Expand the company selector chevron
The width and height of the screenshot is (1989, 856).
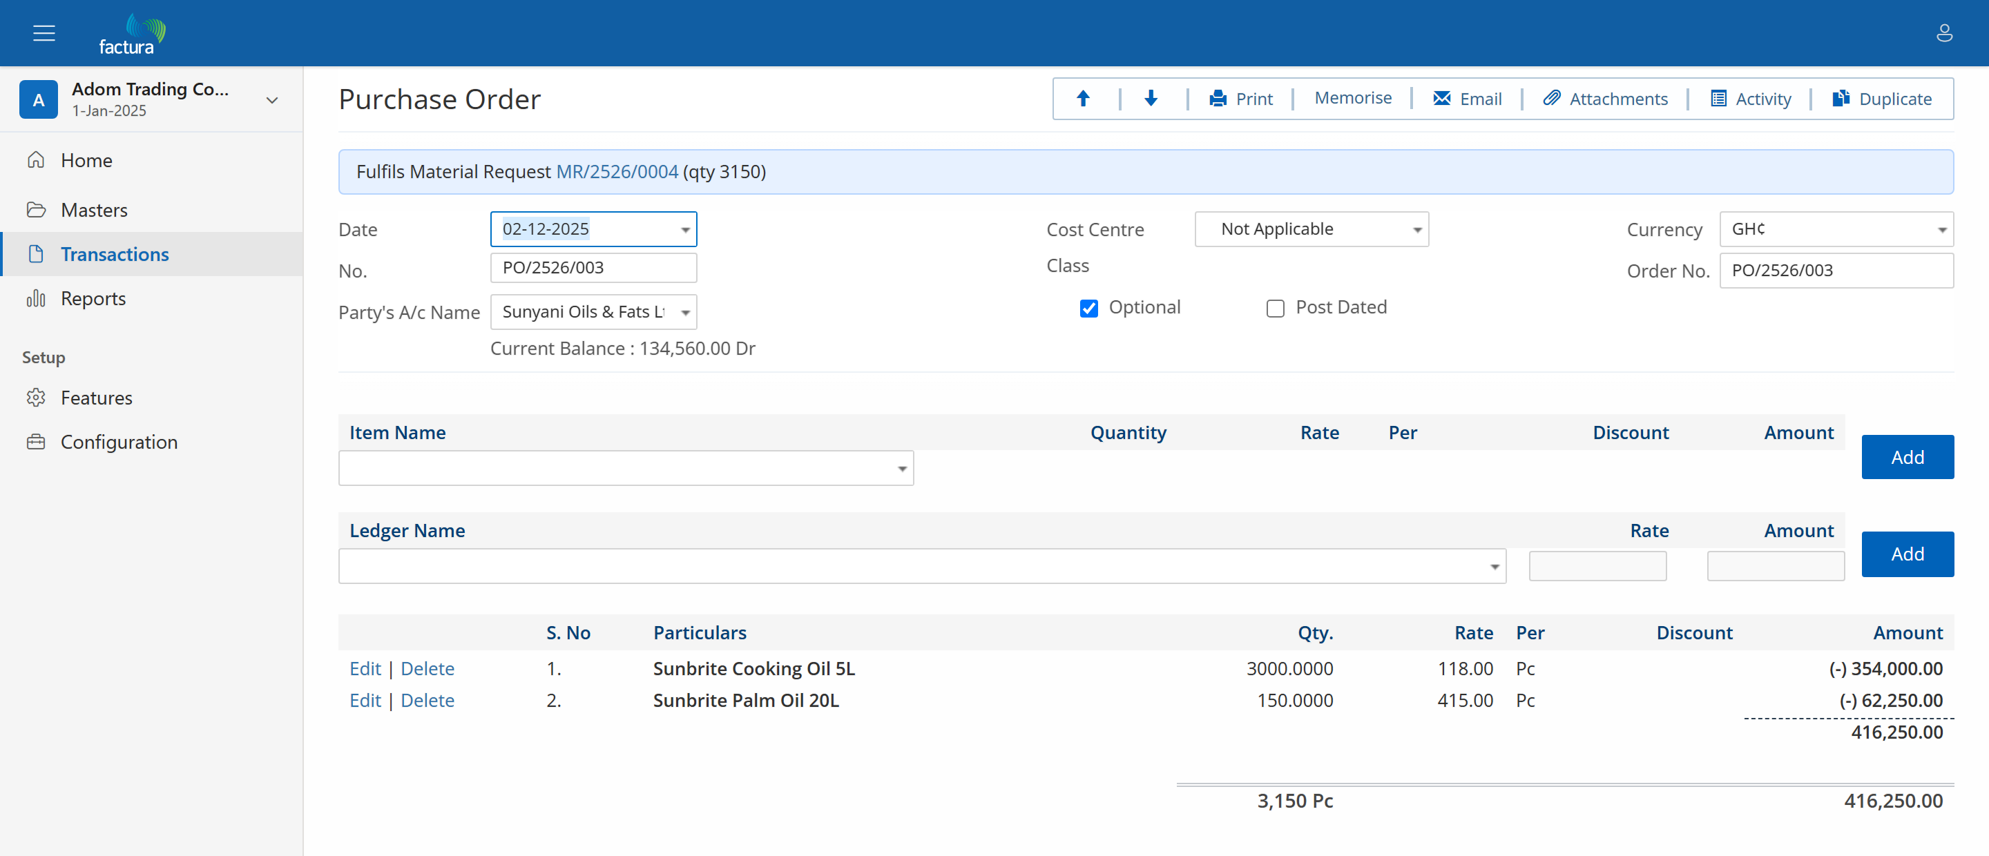pos(272,100)
